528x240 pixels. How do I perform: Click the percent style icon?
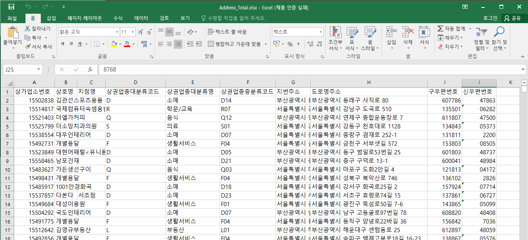point(290,44)
